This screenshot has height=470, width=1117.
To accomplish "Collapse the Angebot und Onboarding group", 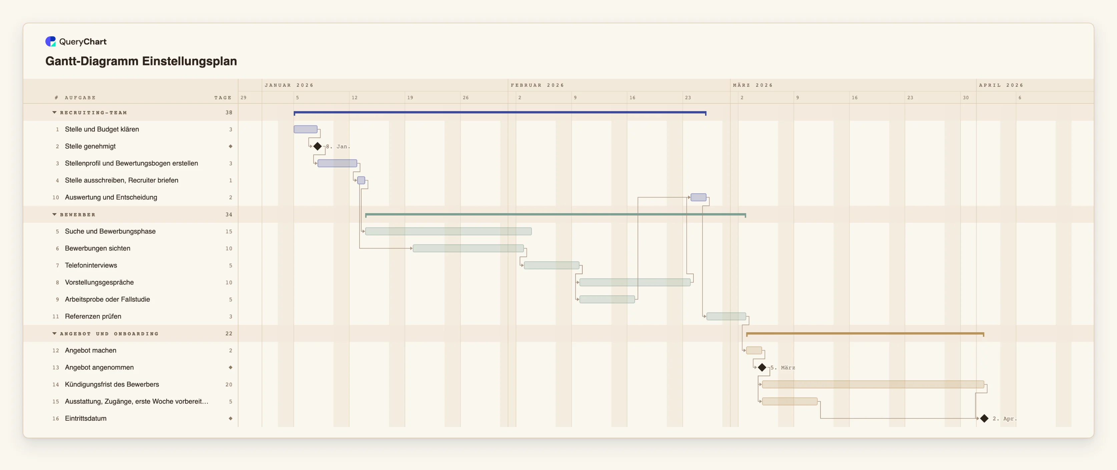I will [x=54, y=334].
